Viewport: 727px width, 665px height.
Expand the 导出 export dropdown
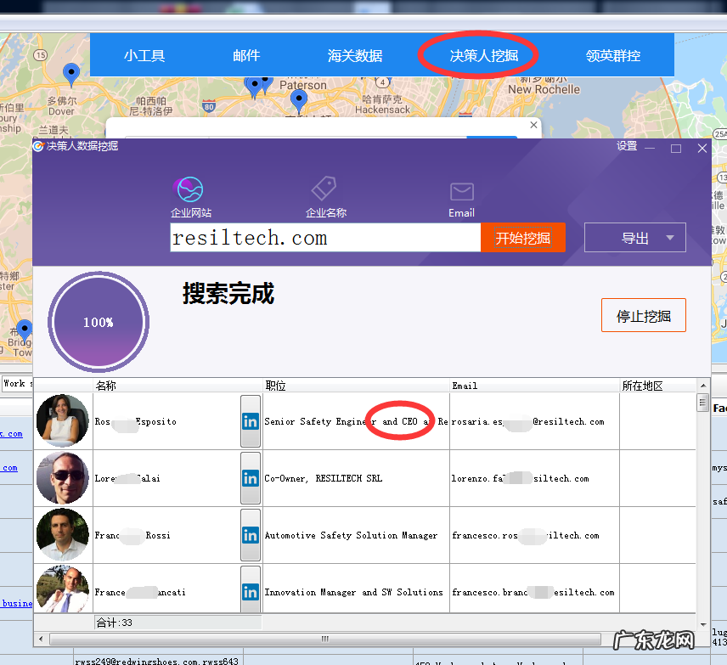(x=671, y=239)
